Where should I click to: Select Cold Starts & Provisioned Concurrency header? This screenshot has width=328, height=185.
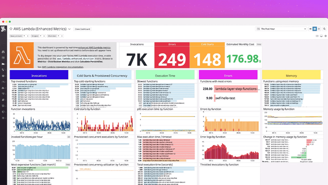(102, 75)
